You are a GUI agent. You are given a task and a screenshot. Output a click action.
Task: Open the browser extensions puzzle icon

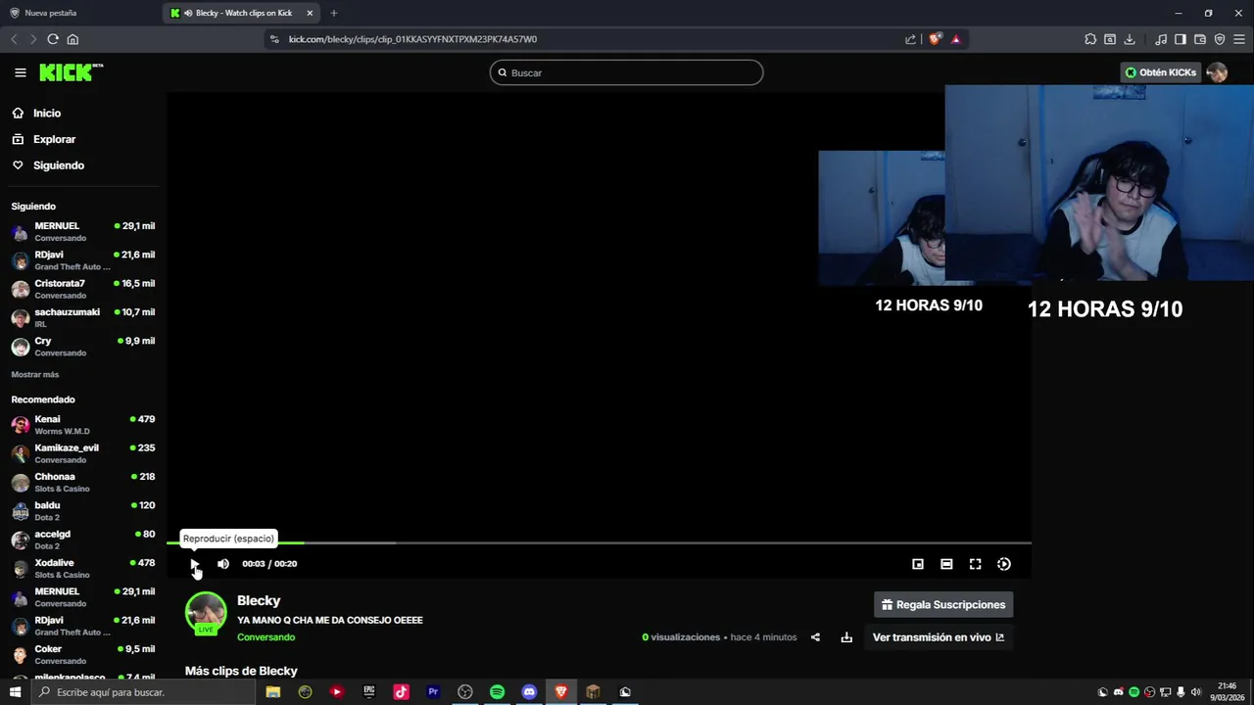pyautogui.click(x=1090, y=39)
